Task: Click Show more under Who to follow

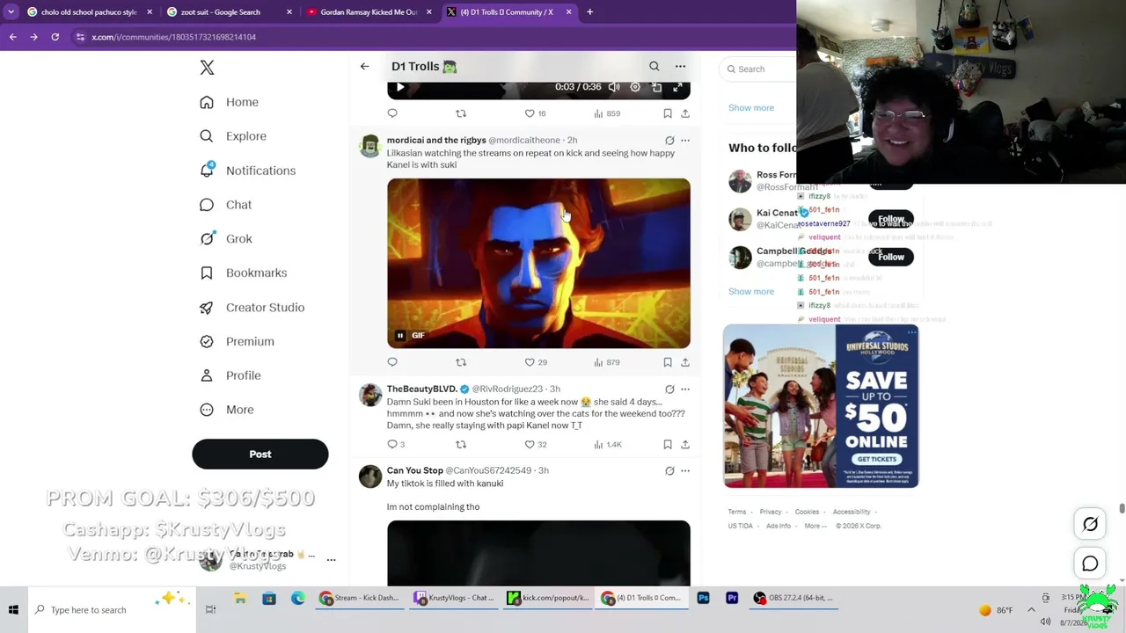Action: point(751,291)
